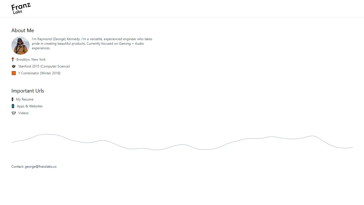Select the Stanford 2015 (Computer Science) entry

(44, 66)
